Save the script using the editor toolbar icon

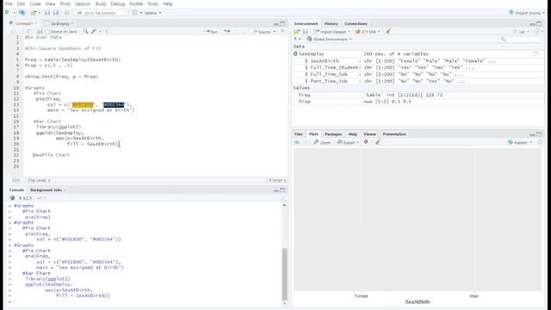40,31
